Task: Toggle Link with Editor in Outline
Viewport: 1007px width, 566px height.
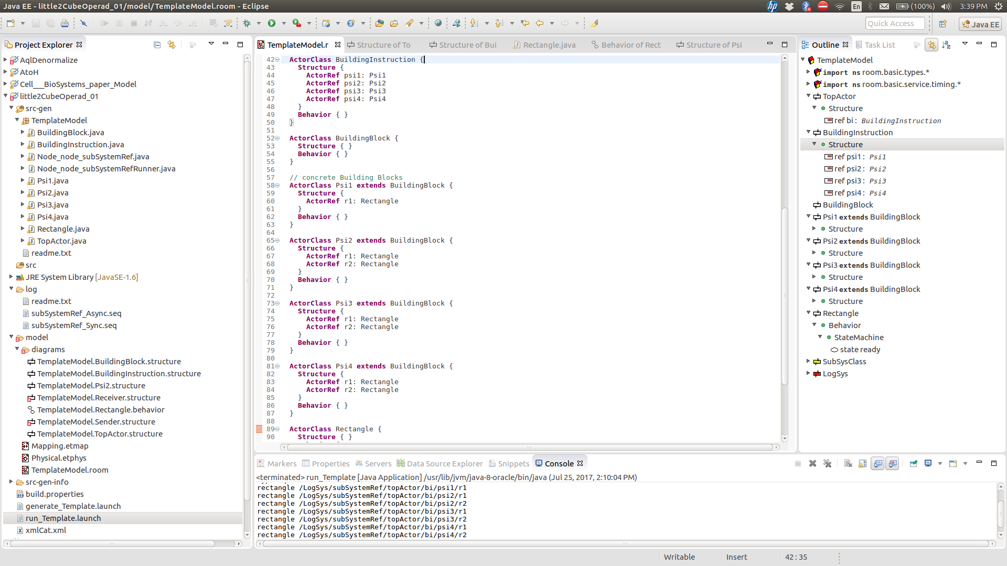Action: 931,45
